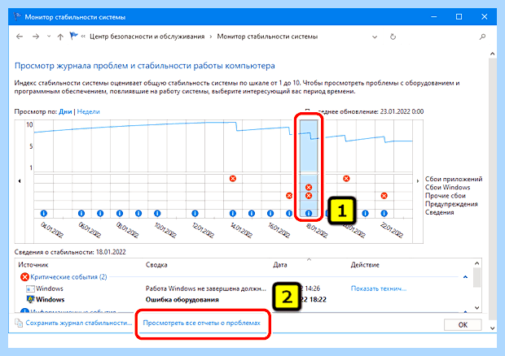Click the information icon for 12.01.2022

(195, 213)
